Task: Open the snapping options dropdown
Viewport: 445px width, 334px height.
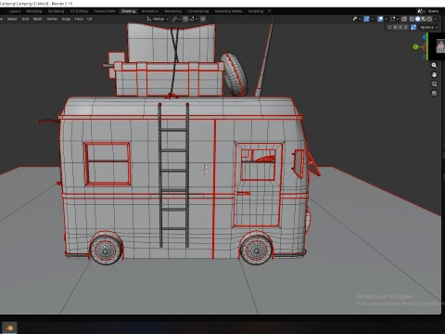Action: pos(193,19)
